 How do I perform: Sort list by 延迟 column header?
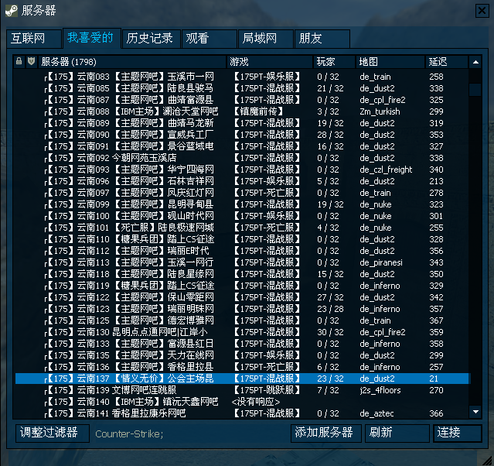(447, 61)
